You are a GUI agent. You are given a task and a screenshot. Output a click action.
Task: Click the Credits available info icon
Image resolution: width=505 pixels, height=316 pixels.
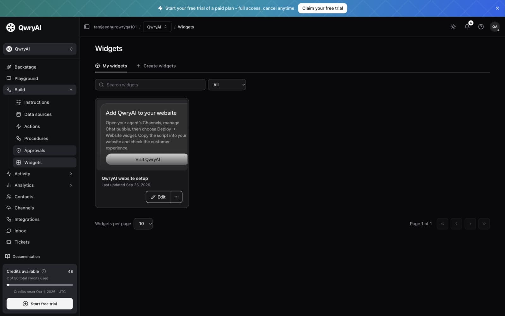click(44, 271)
